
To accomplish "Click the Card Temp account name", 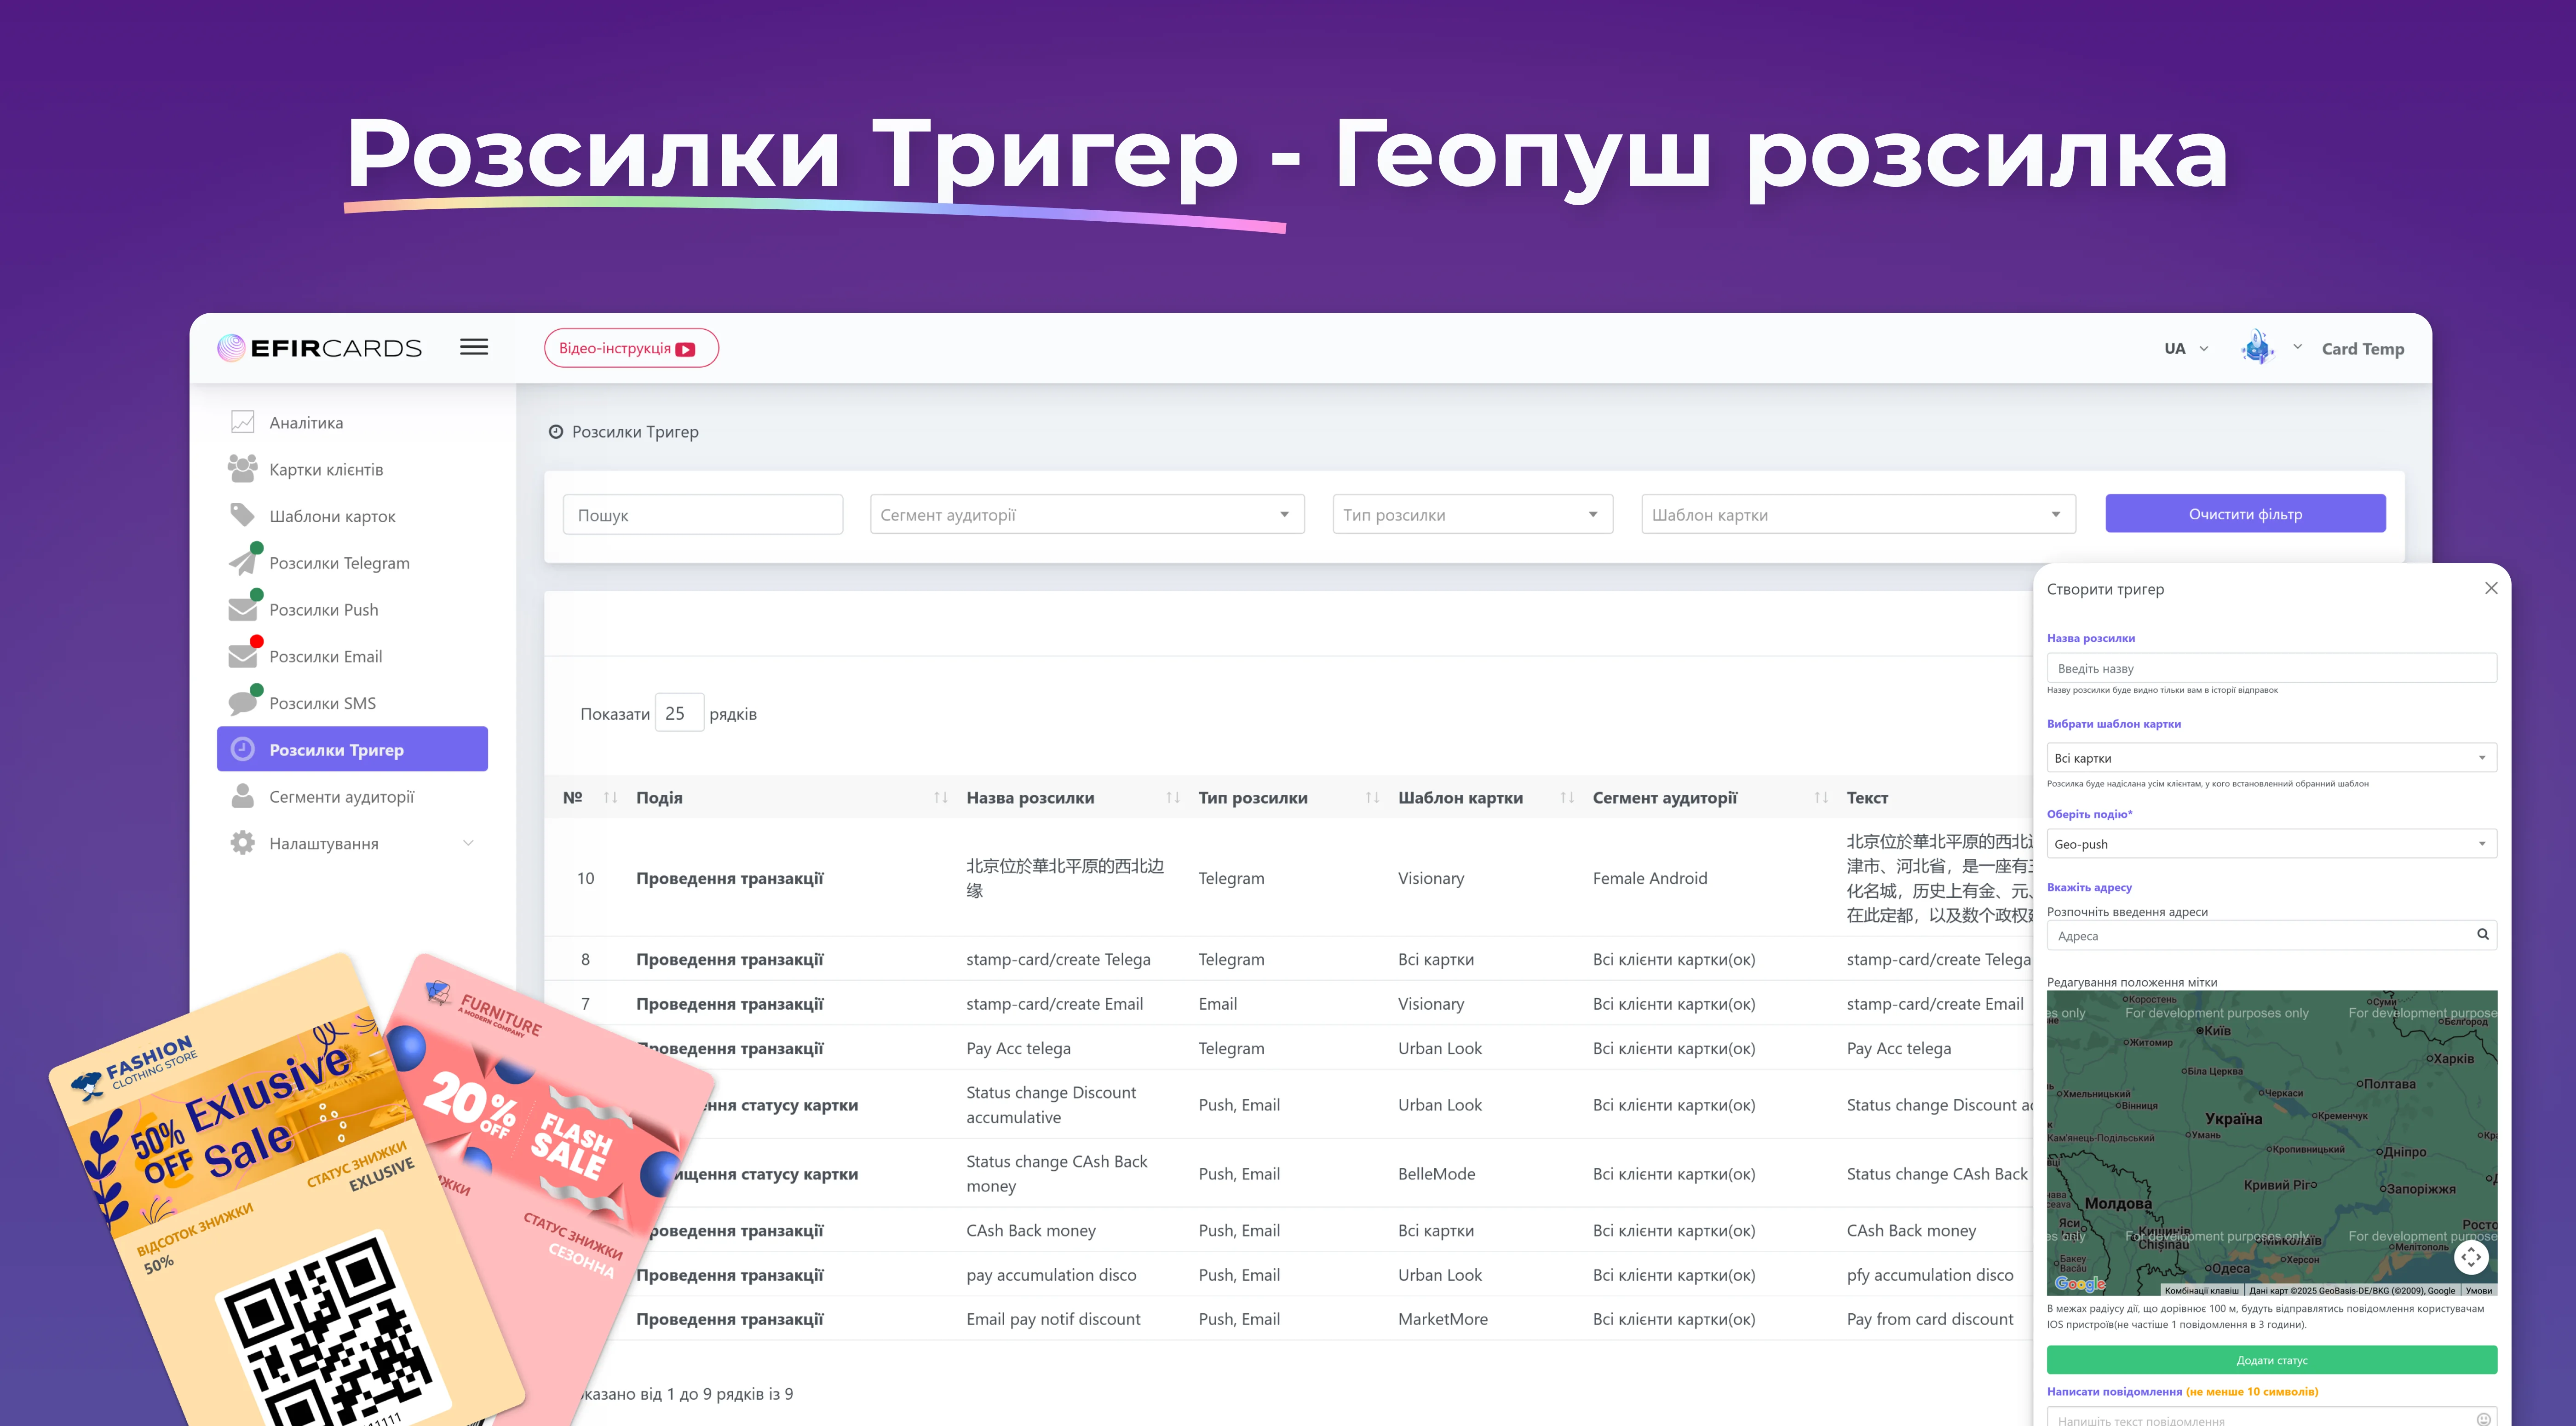I will (x=2362, y=349).
